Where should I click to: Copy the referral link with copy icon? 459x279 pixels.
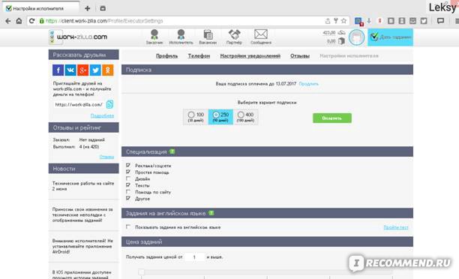point(109,104)
